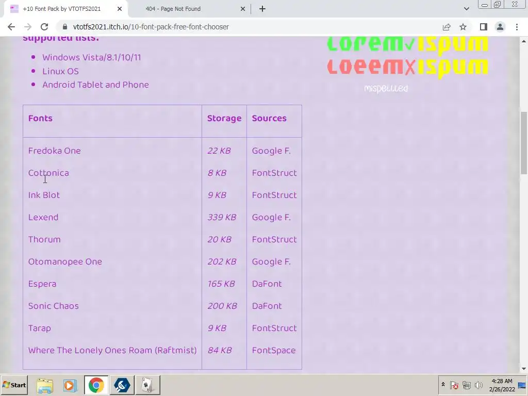Select the Ink Blot font name
The image size is (528, 396).
pyautogui.click(x=44, y=195)
